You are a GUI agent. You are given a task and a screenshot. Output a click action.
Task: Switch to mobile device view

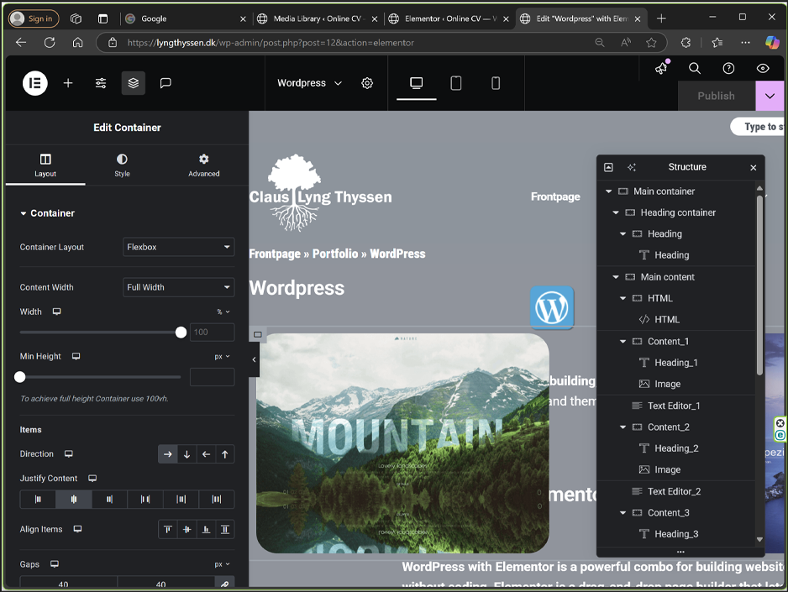496,83
